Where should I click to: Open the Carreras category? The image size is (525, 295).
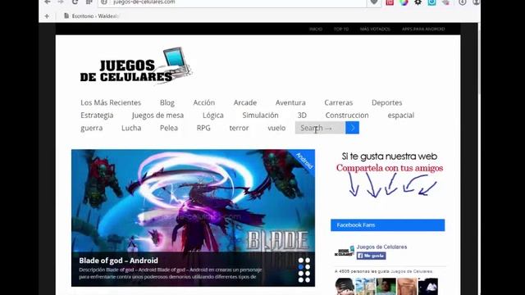(x=339, y=102)
